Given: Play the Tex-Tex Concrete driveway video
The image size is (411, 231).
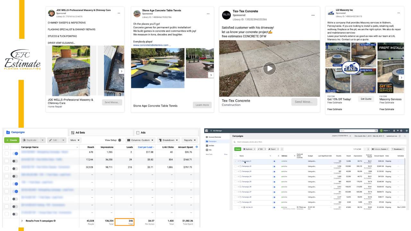Looking at the screenshot, I should pyautogui.click(x=269, y=68).
